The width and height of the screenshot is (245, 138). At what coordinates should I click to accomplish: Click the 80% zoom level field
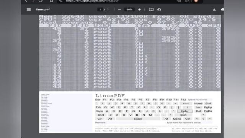[x=129, y=10]
